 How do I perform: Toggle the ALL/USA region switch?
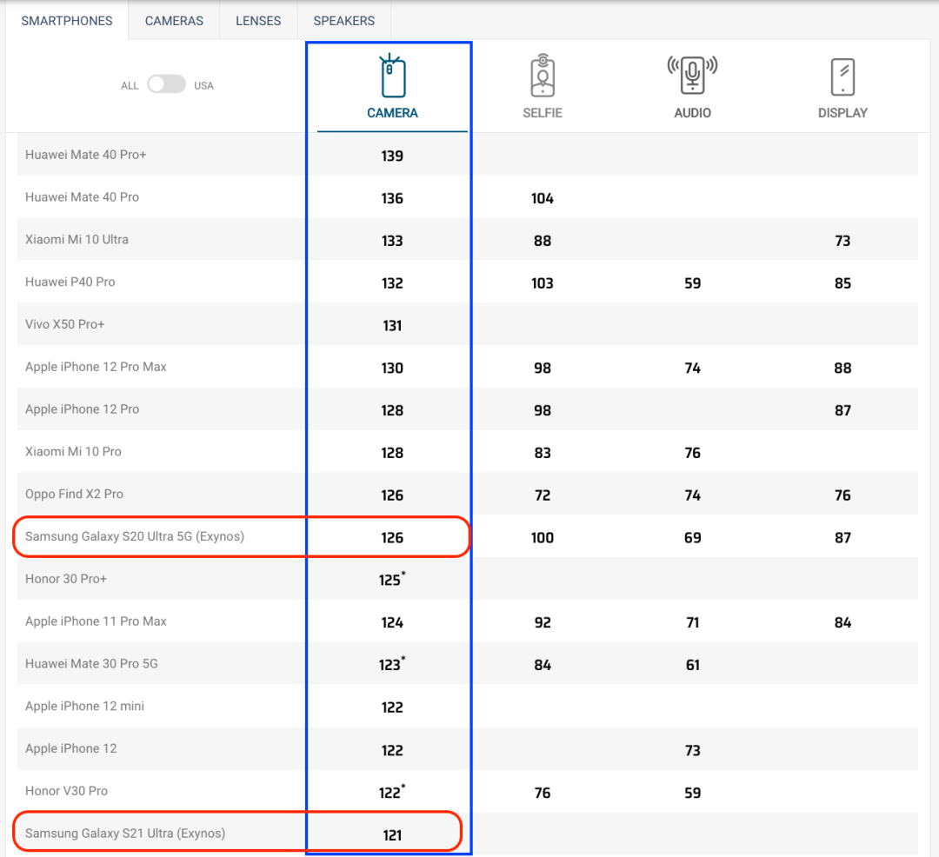coord(166,84)
